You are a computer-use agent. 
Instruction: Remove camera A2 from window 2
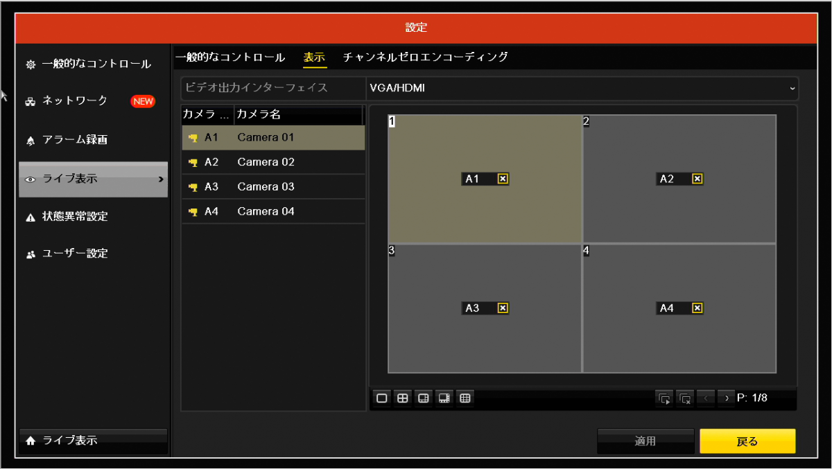[697, 179]
